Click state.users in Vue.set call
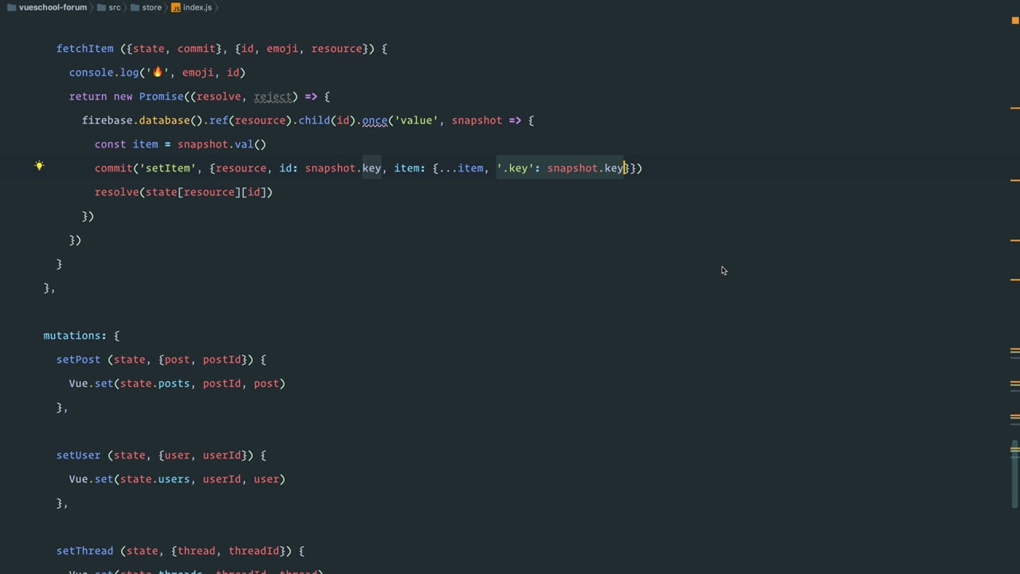 (x=155, y=479)
